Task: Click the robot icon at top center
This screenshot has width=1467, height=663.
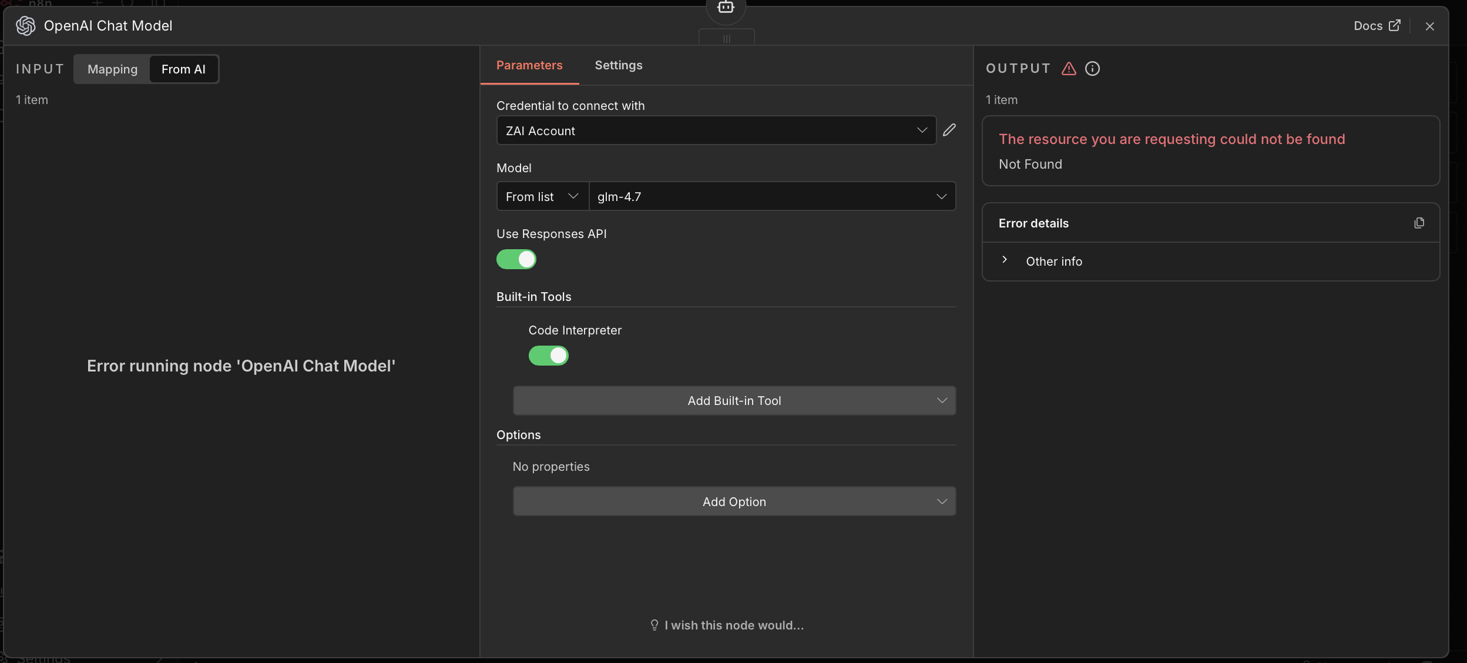Action: click(726, 8)
